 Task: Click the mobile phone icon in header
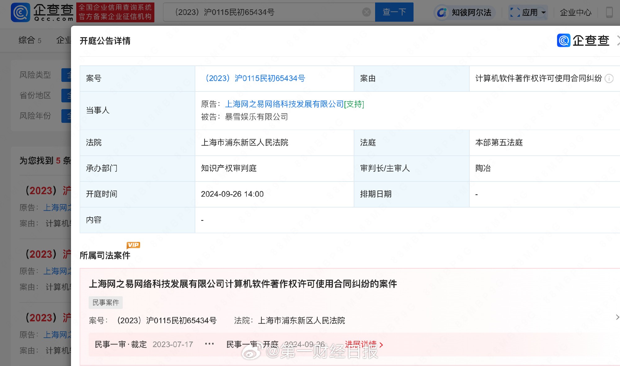point(609,12)
